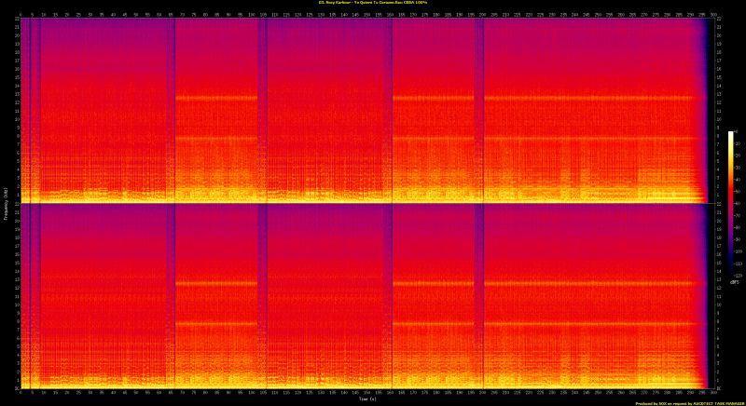Image resolution: width=746 pixels, height=406 pixels.
Task: Click the 13 kHz band in lower channel
Action: [373, 282]
